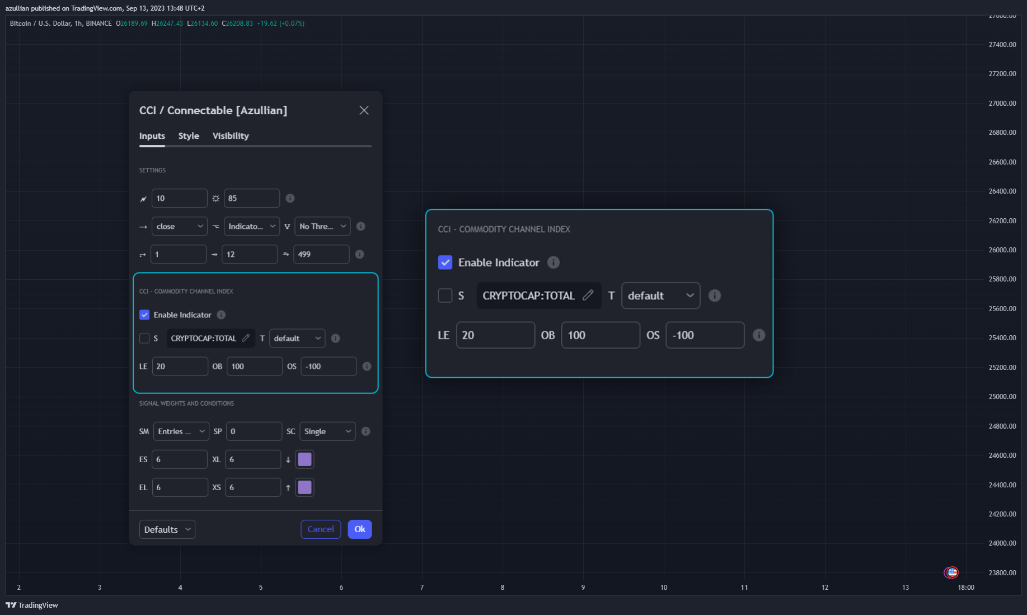Image resolution: width=1027 pixels, height=615 pixels.
Task: Click the down arrow icon in the ES row
Action: pos(288,459)
